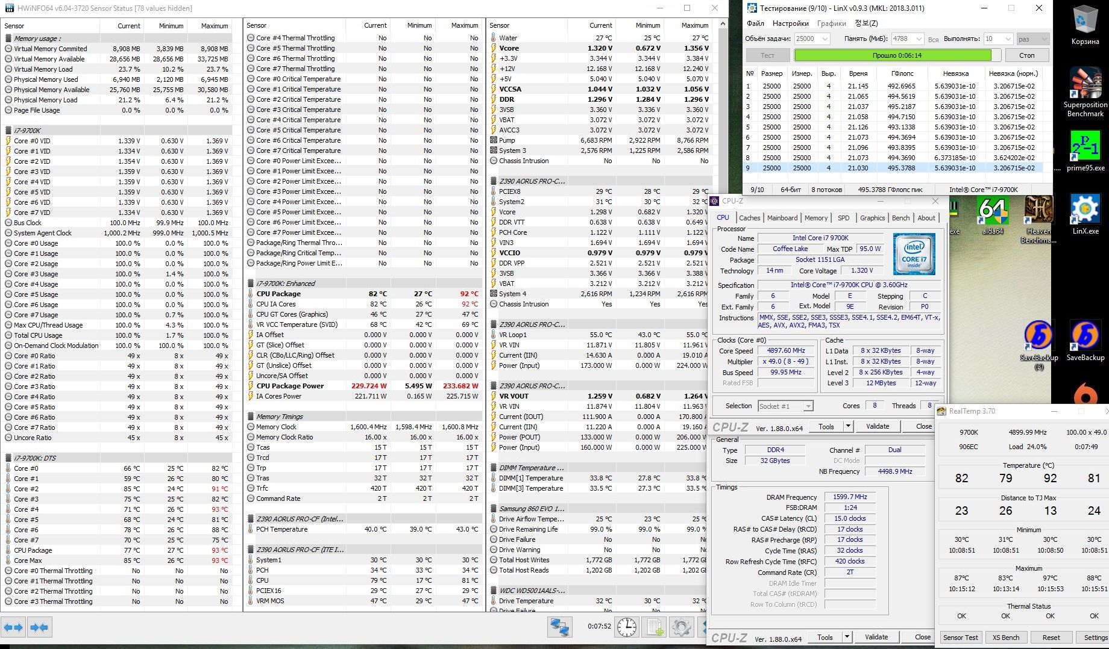
Task: Click the "PCH Temperature" sensor row in HWiNFO
Action: tap(363, 529)
